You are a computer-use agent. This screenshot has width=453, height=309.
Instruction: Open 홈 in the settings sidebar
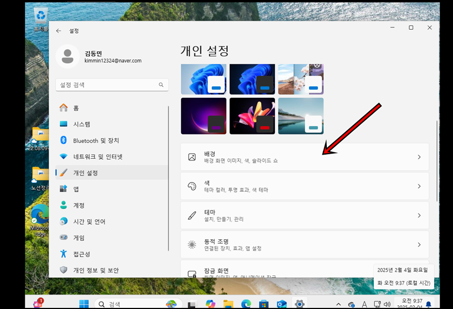coord(112,108)
